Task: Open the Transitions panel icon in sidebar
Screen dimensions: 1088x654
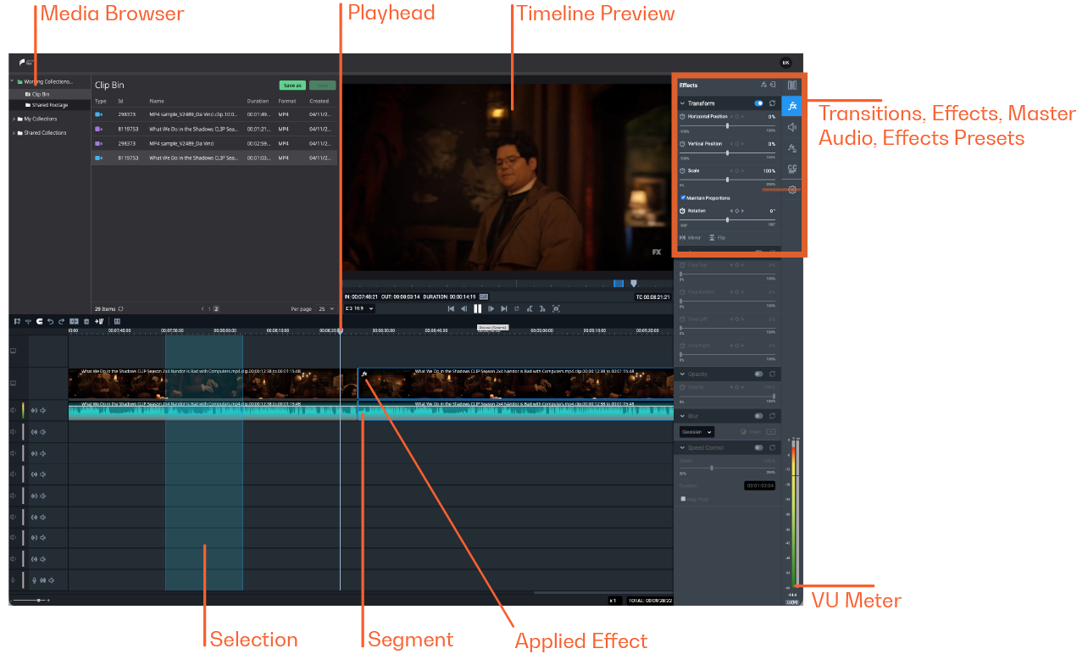Action: pos(792,86)
